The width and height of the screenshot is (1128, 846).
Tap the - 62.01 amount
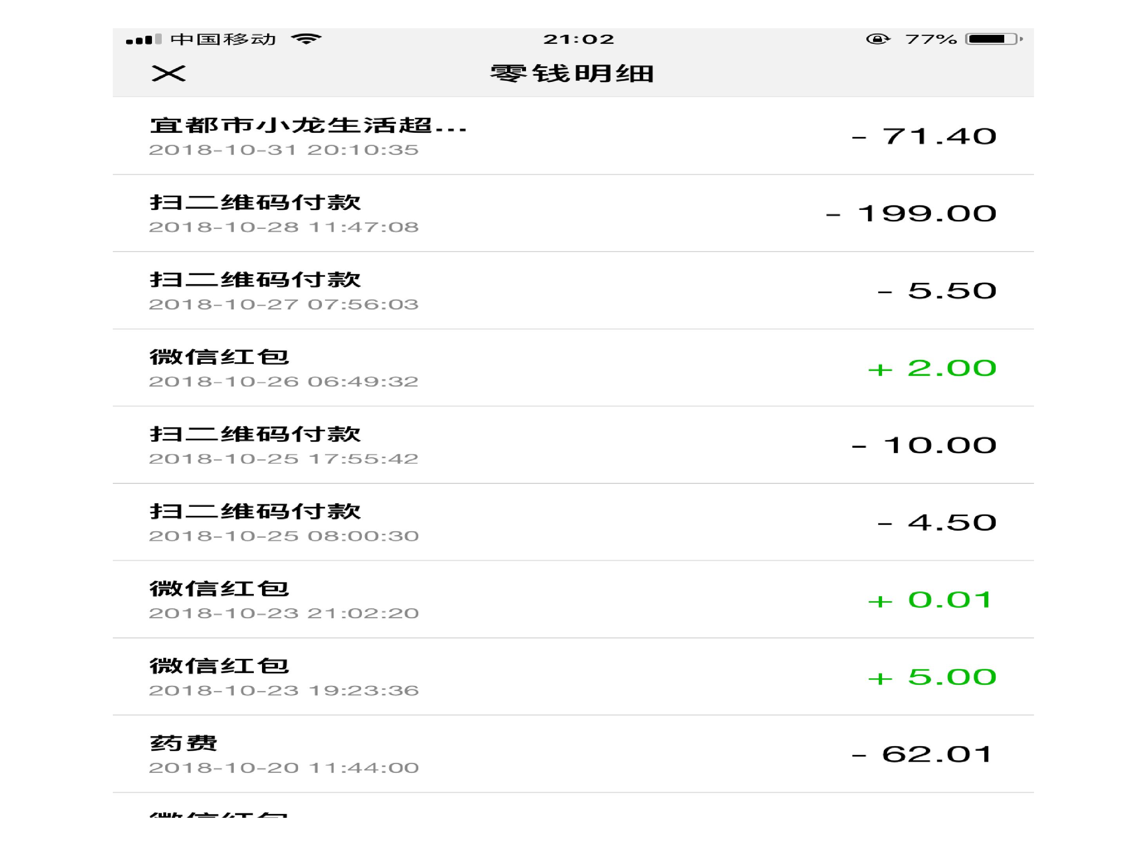pyautogui.click(x=922, y=754)
